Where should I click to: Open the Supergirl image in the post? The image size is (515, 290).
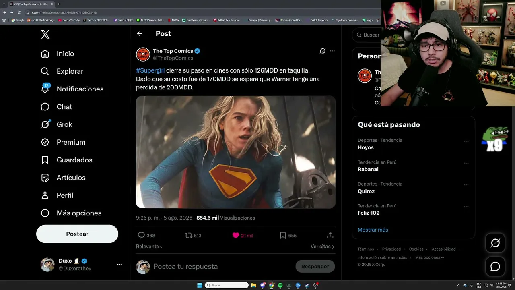pyautogui.click(x=236, y=152)
